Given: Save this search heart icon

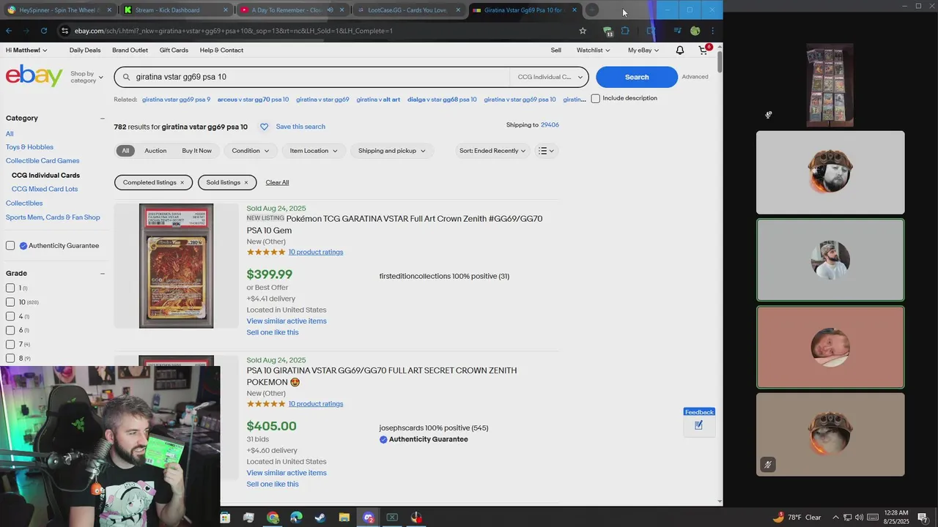Looking at the screenshot, I should click(x=264, y=127).
